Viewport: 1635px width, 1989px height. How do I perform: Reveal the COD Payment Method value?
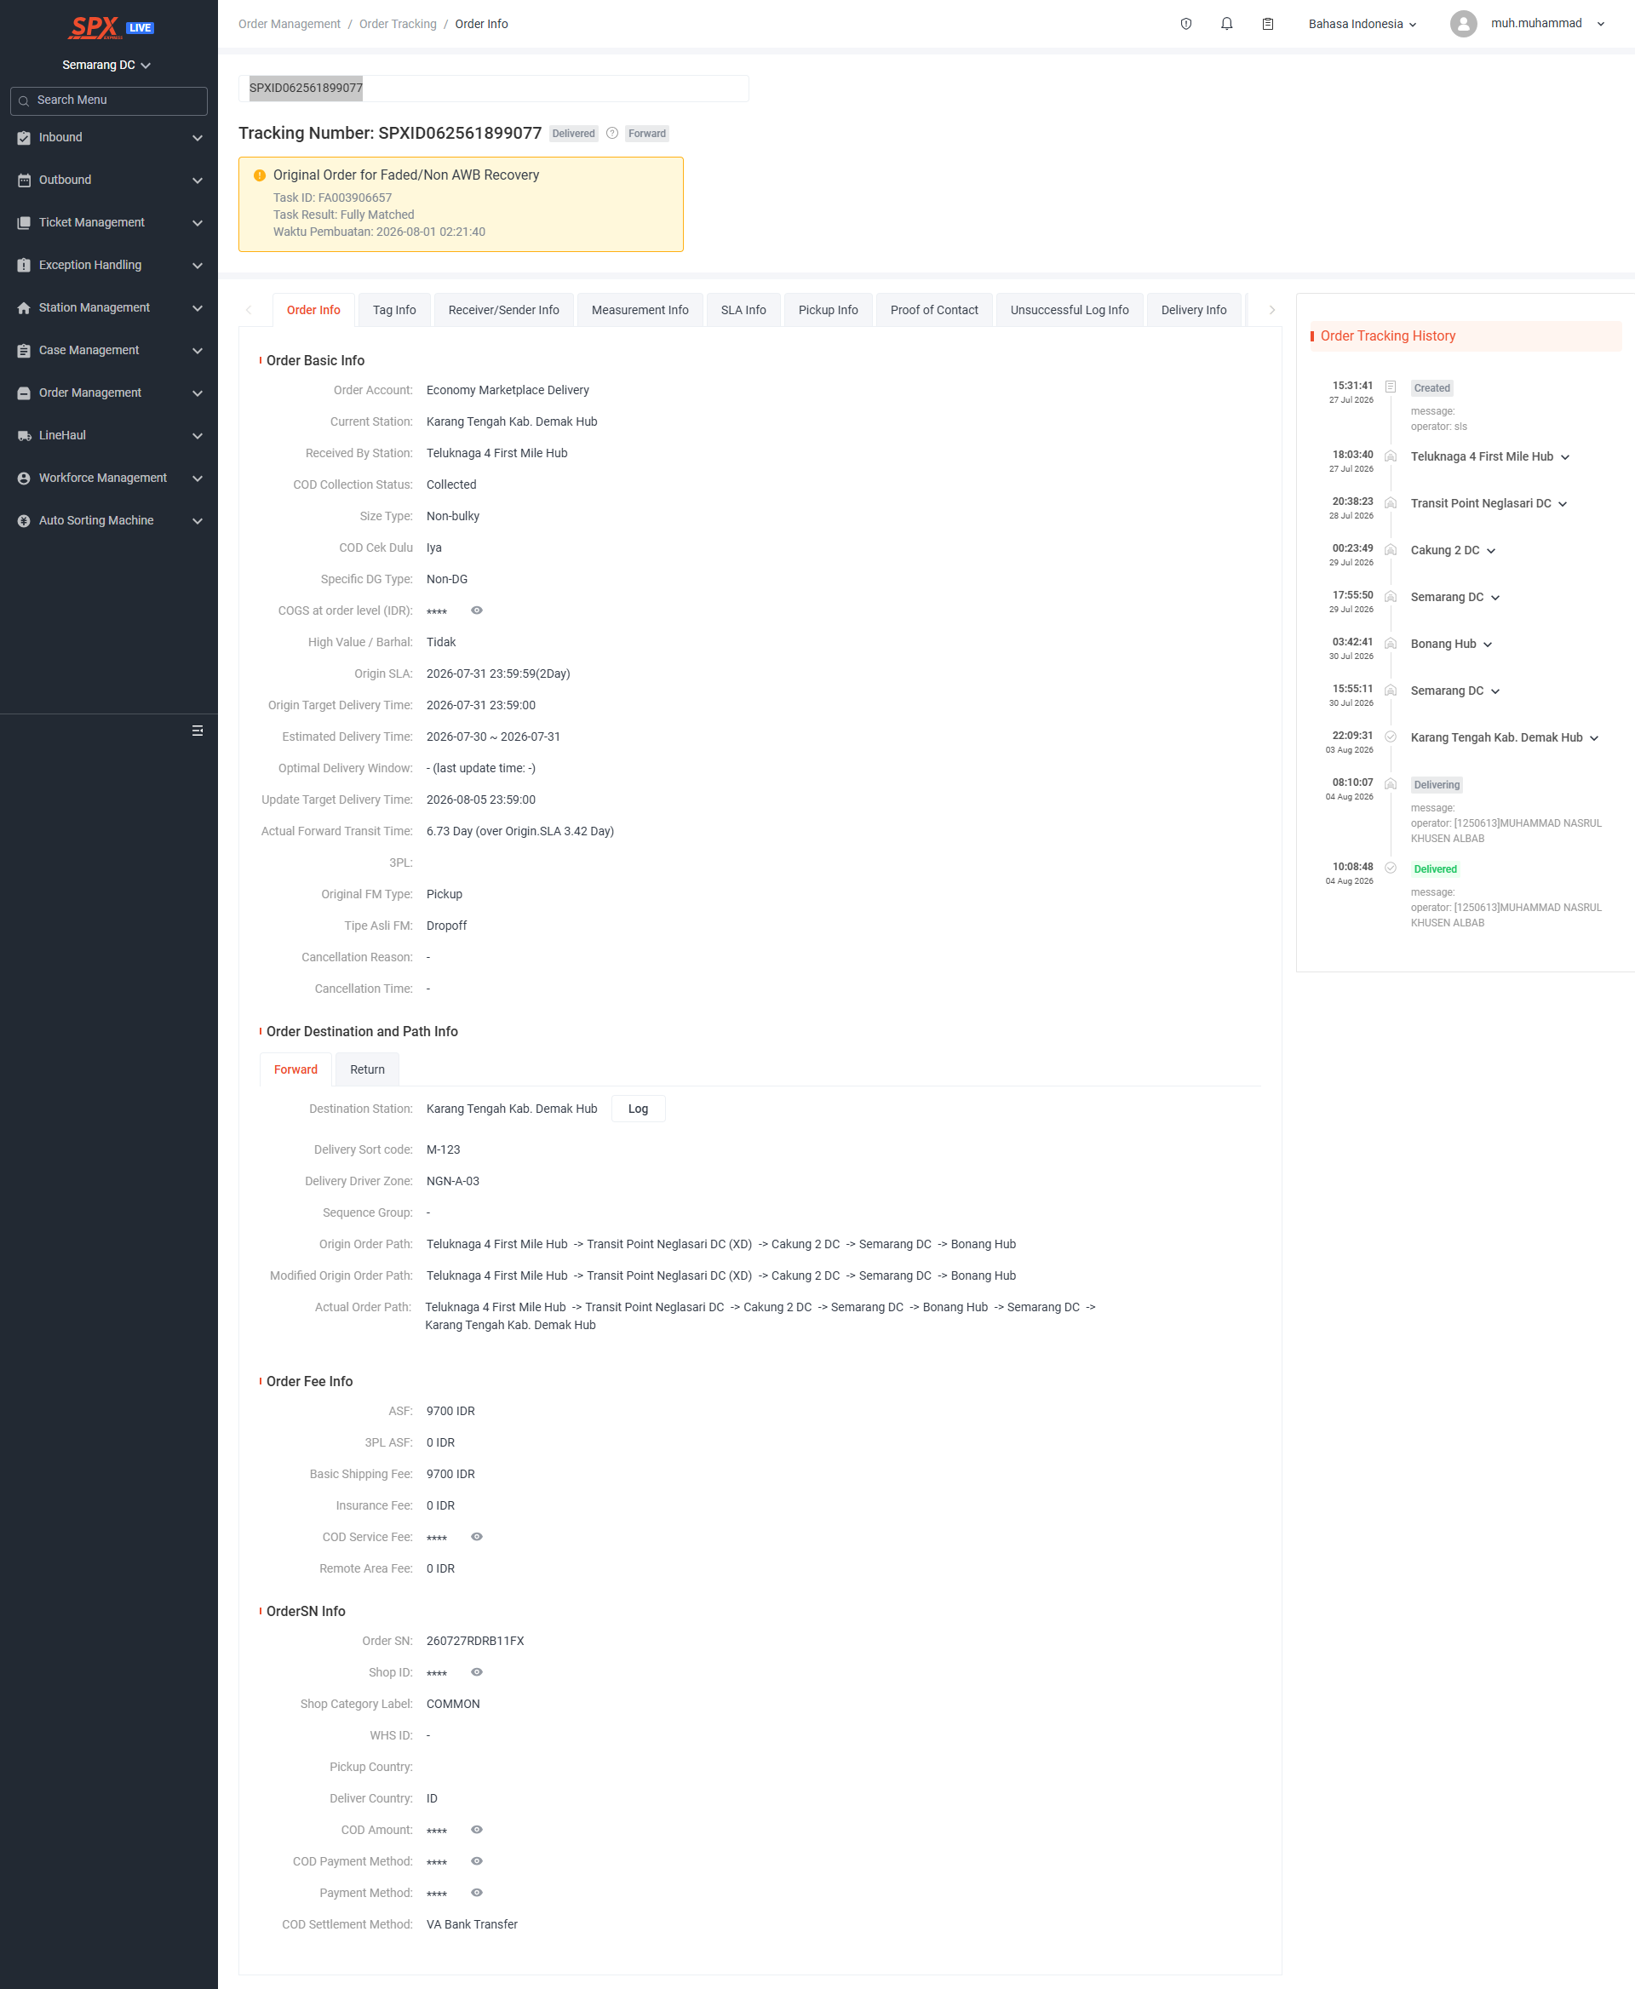477,1861
